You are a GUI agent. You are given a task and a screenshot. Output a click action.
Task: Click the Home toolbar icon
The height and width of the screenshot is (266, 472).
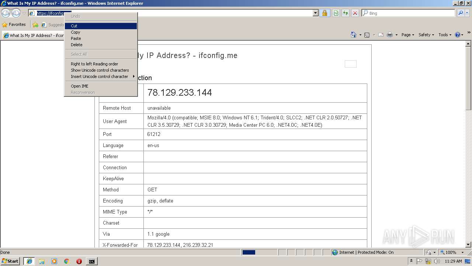(x=354, y=35)
